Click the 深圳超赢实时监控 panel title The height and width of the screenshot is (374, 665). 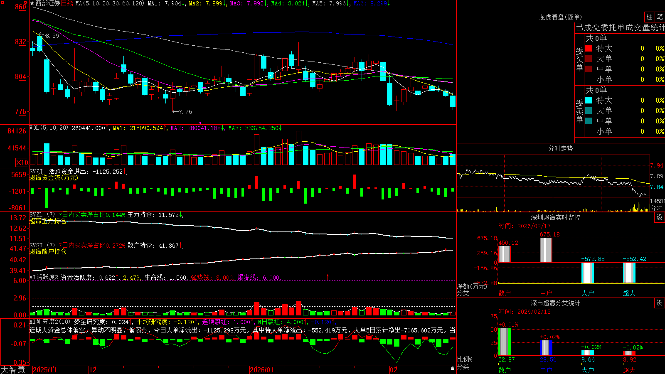click(556, 217)
